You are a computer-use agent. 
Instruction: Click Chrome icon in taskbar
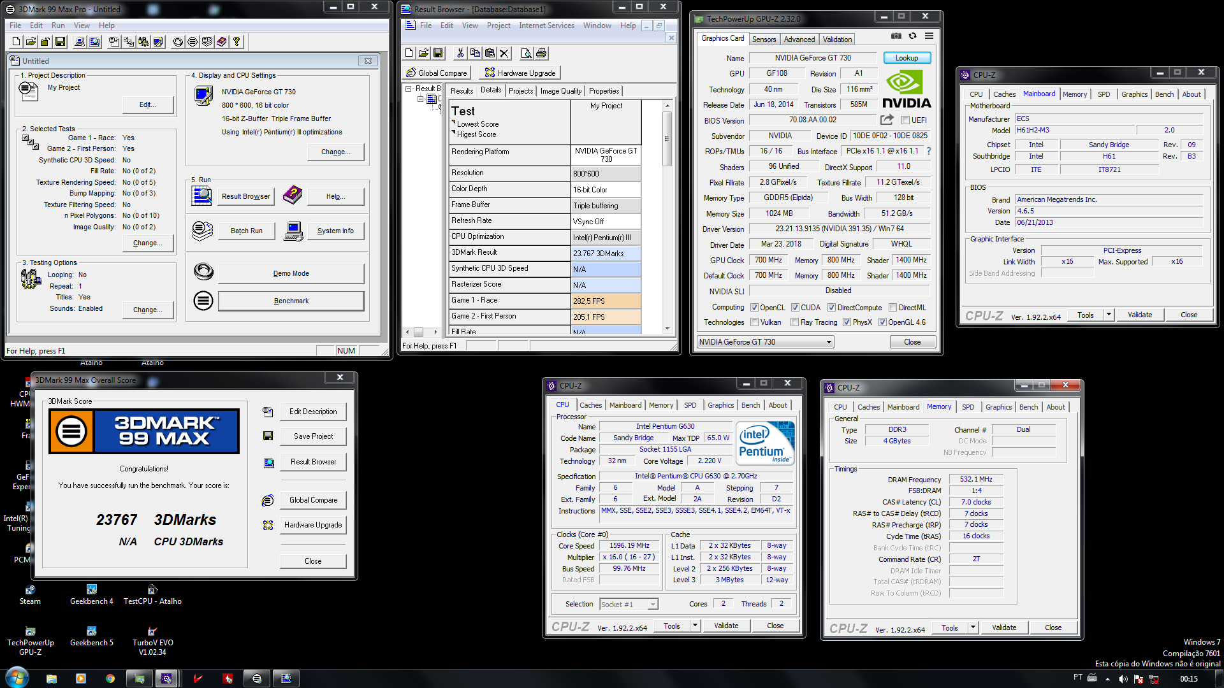tap(110, 678)
